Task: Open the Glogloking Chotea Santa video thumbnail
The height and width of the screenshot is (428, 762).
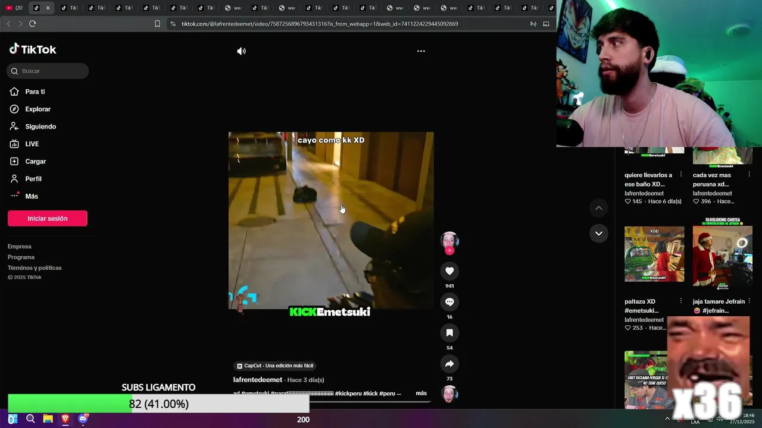Action: tap(722, 254)
